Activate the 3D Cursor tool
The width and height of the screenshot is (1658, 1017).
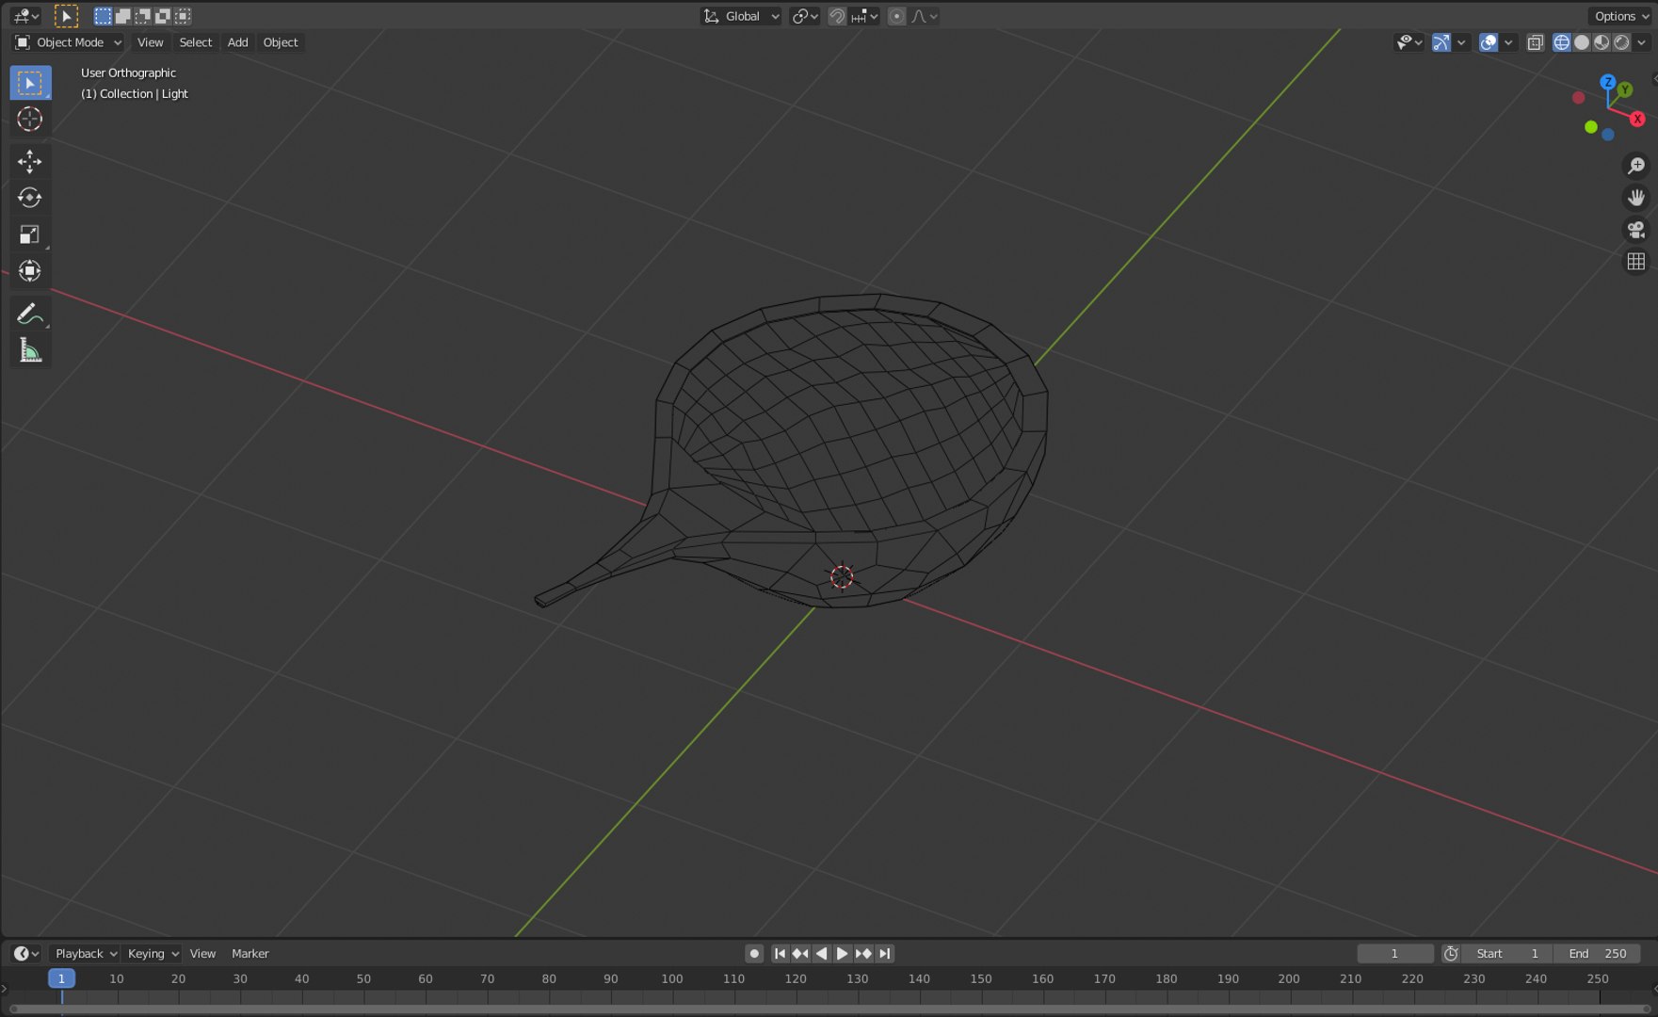[30, 119]
